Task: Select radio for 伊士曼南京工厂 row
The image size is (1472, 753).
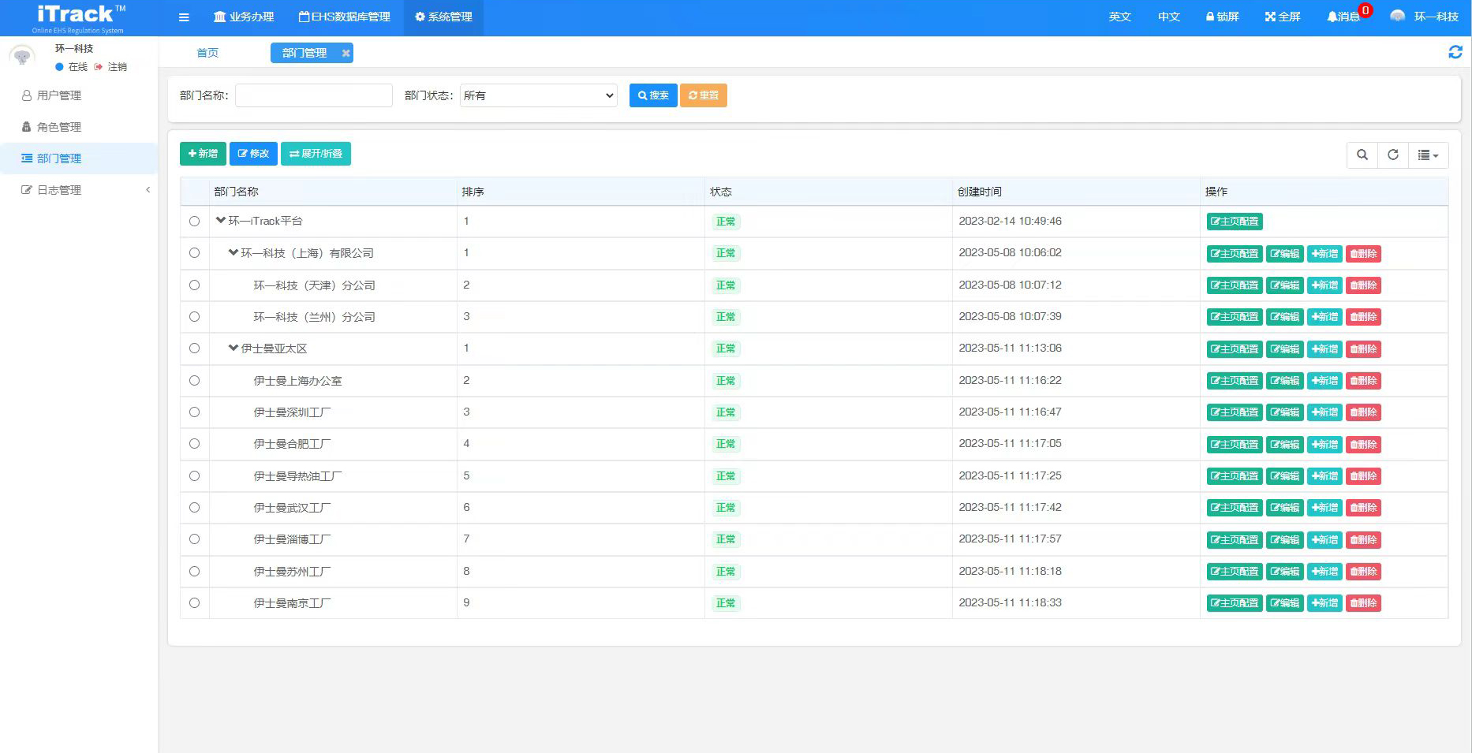Action: [x=194, y=603]
